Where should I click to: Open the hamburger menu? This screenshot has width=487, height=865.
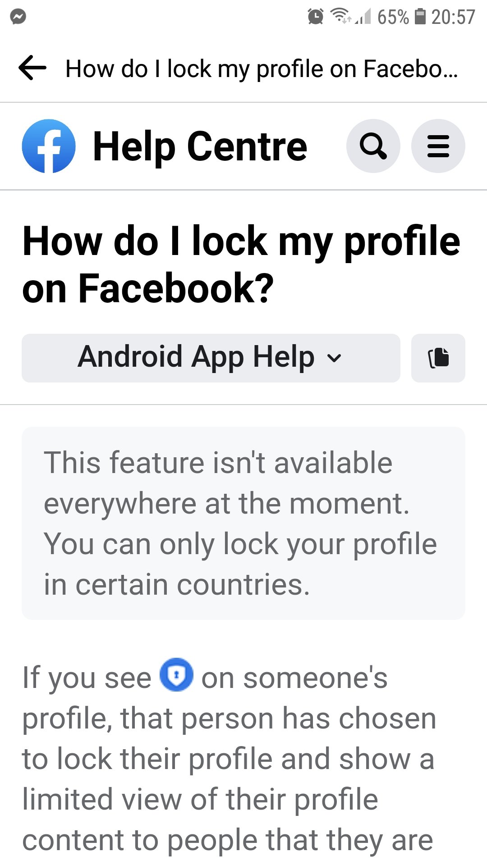438,146
